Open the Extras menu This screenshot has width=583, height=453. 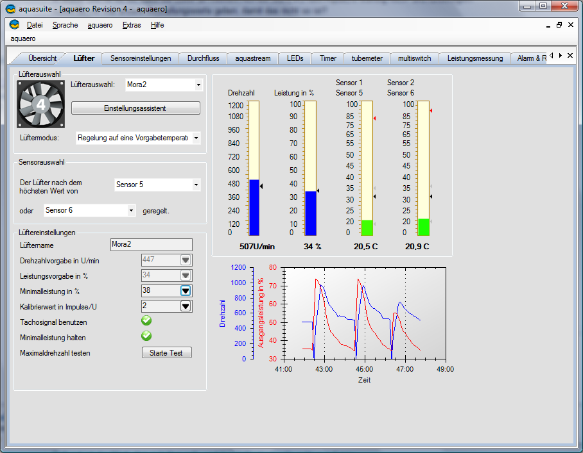pos(132,25)
